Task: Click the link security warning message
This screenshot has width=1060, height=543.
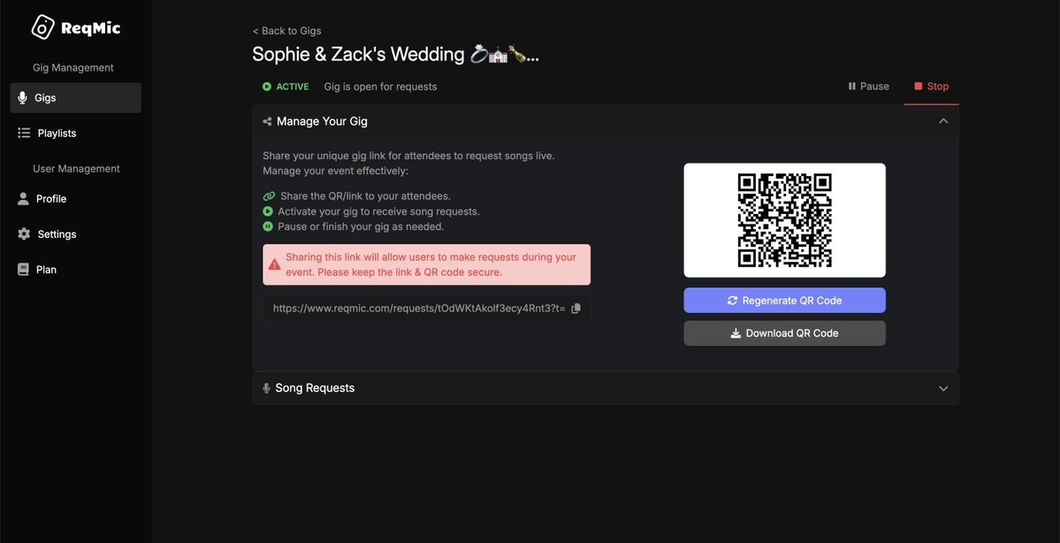Action: tap(427, 264)
